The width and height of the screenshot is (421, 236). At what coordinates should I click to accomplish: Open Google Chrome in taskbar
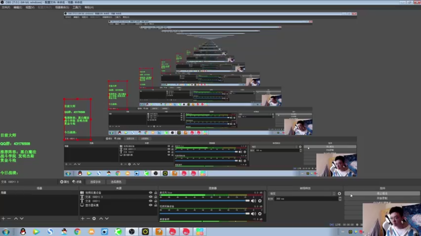[77, 231]
